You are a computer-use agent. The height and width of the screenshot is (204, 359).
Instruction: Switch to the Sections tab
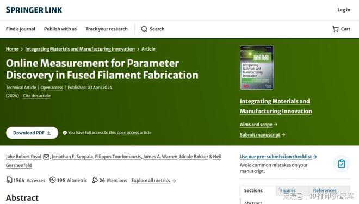click(x=258, y=190)
